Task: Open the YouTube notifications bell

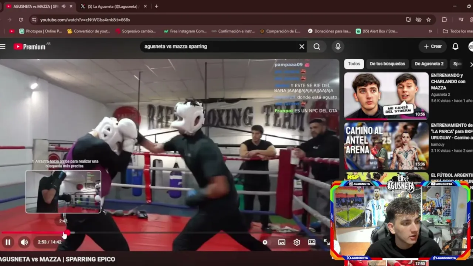Action: [x=455, y=47]
